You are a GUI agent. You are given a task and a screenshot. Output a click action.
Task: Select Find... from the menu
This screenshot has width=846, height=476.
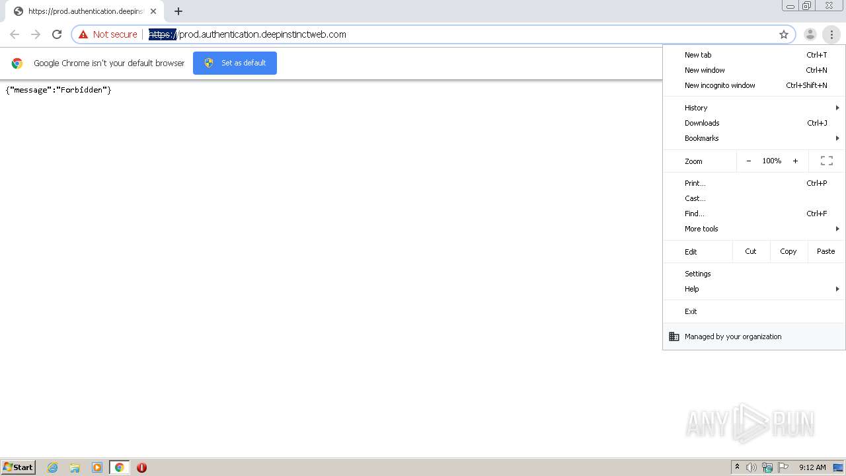point(754,214)
